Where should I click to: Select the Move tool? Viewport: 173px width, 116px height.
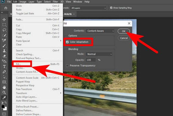click(x=4, y=19)
